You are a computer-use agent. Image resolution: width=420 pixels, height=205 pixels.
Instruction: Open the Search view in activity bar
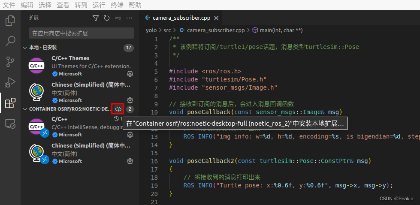coord(10,41)
